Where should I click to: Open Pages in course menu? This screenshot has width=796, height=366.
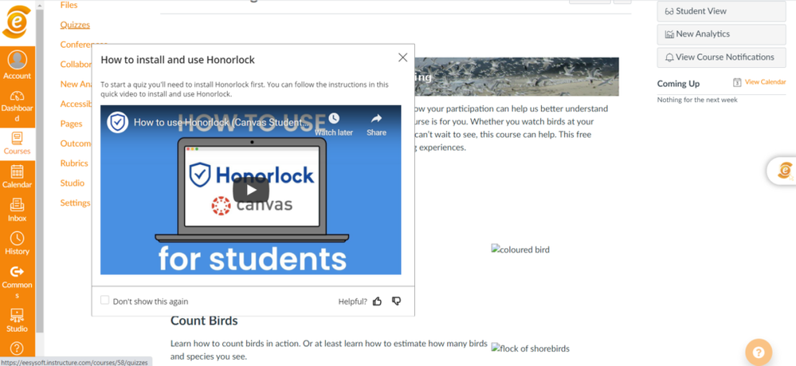click(x=71, y=124)
